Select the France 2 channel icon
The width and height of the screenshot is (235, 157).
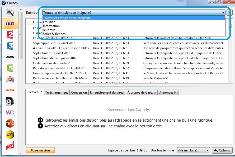click(x=10, y=35)
